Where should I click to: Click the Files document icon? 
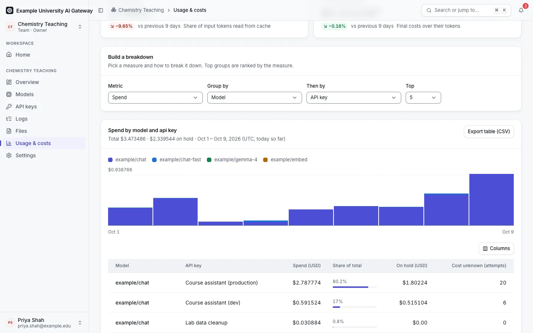tap(9, 131)
